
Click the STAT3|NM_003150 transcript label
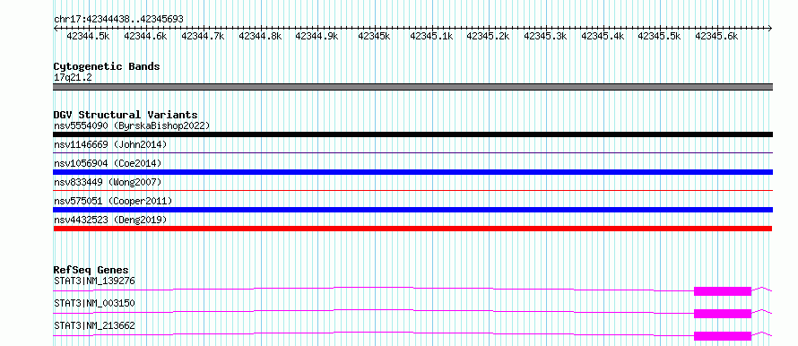(x=94, y=303)
